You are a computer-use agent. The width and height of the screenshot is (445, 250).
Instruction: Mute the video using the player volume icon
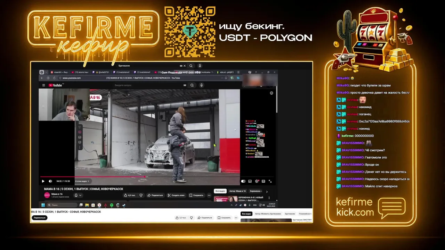[50, 181]
